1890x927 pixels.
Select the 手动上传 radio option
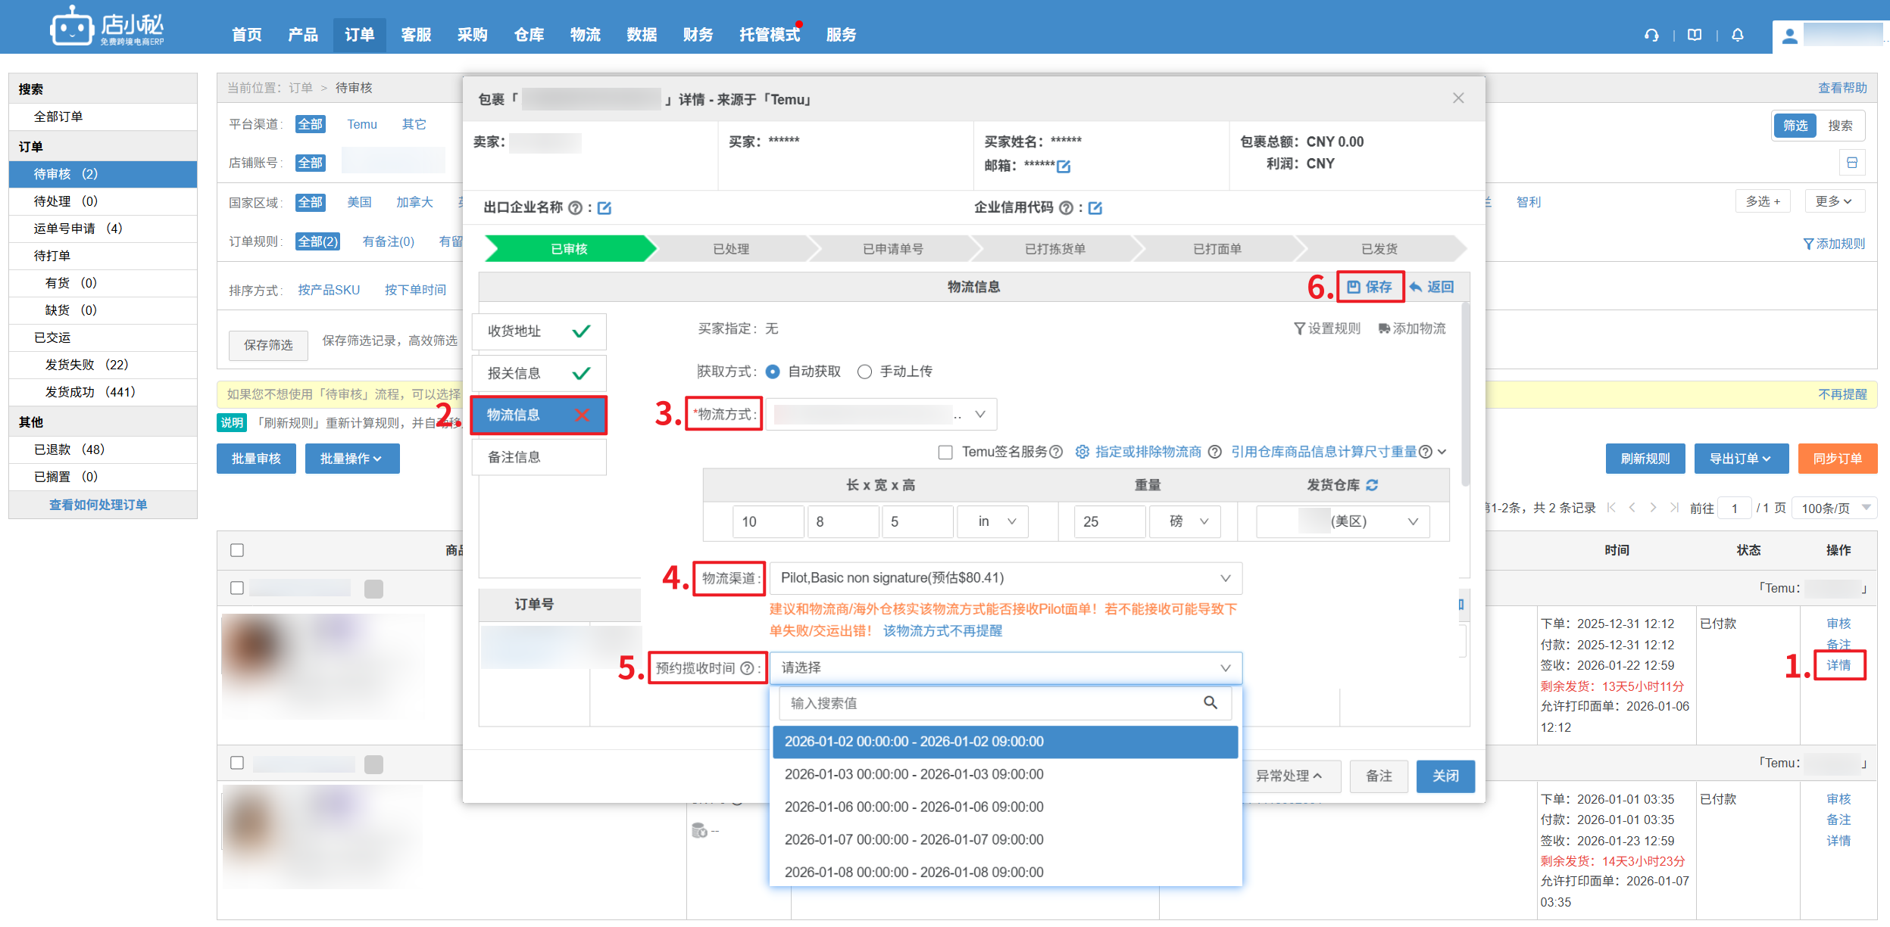tap(864, 372)
